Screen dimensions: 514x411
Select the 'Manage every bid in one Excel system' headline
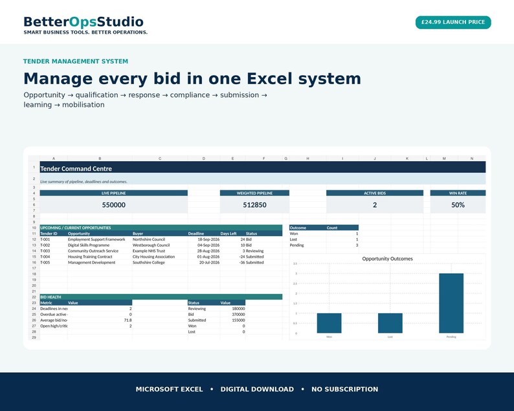192,79
